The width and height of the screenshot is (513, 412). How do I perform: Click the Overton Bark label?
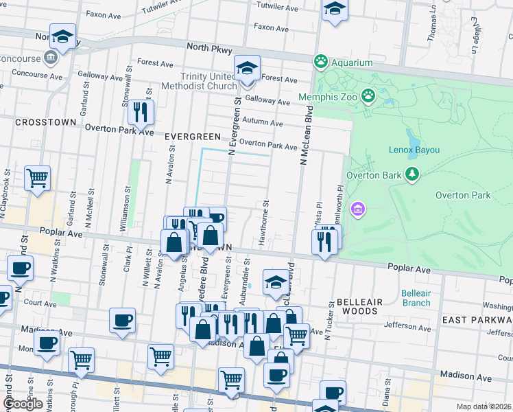pos(374,175)
